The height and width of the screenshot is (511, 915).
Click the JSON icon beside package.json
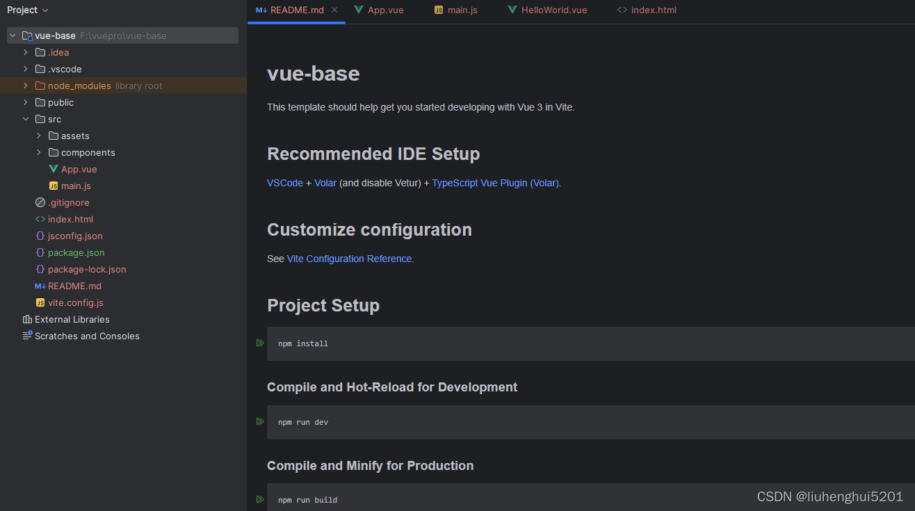click(40, 252)
